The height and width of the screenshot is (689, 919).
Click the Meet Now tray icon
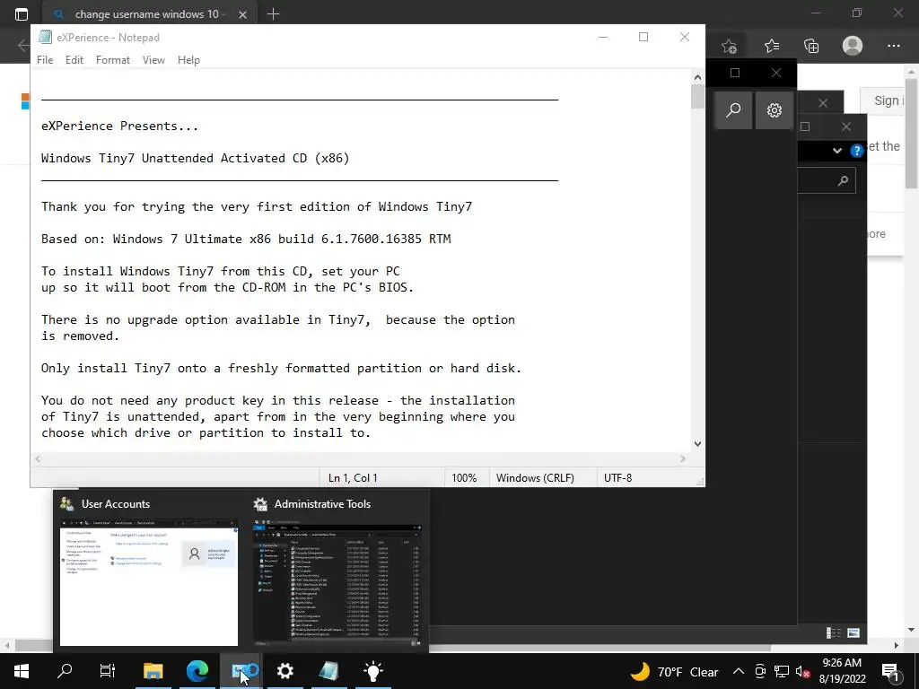760,671
